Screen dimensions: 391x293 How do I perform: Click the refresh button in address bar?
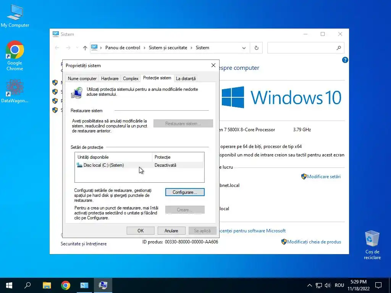click(x=256, y=48)
